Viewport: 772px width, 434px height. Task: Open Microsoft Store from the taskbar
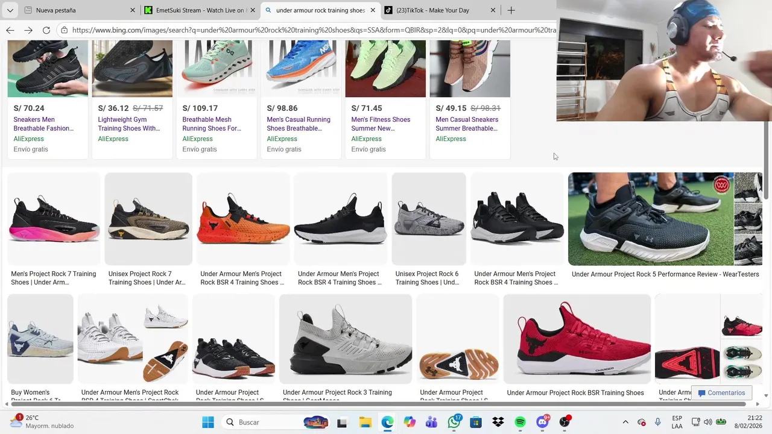pos(476,422)
